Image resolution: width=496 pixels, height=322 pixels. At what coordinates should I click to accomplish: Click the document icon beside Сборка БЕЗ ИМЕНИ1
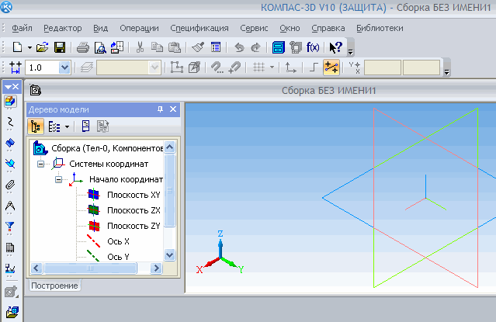(x=36, y=91)
